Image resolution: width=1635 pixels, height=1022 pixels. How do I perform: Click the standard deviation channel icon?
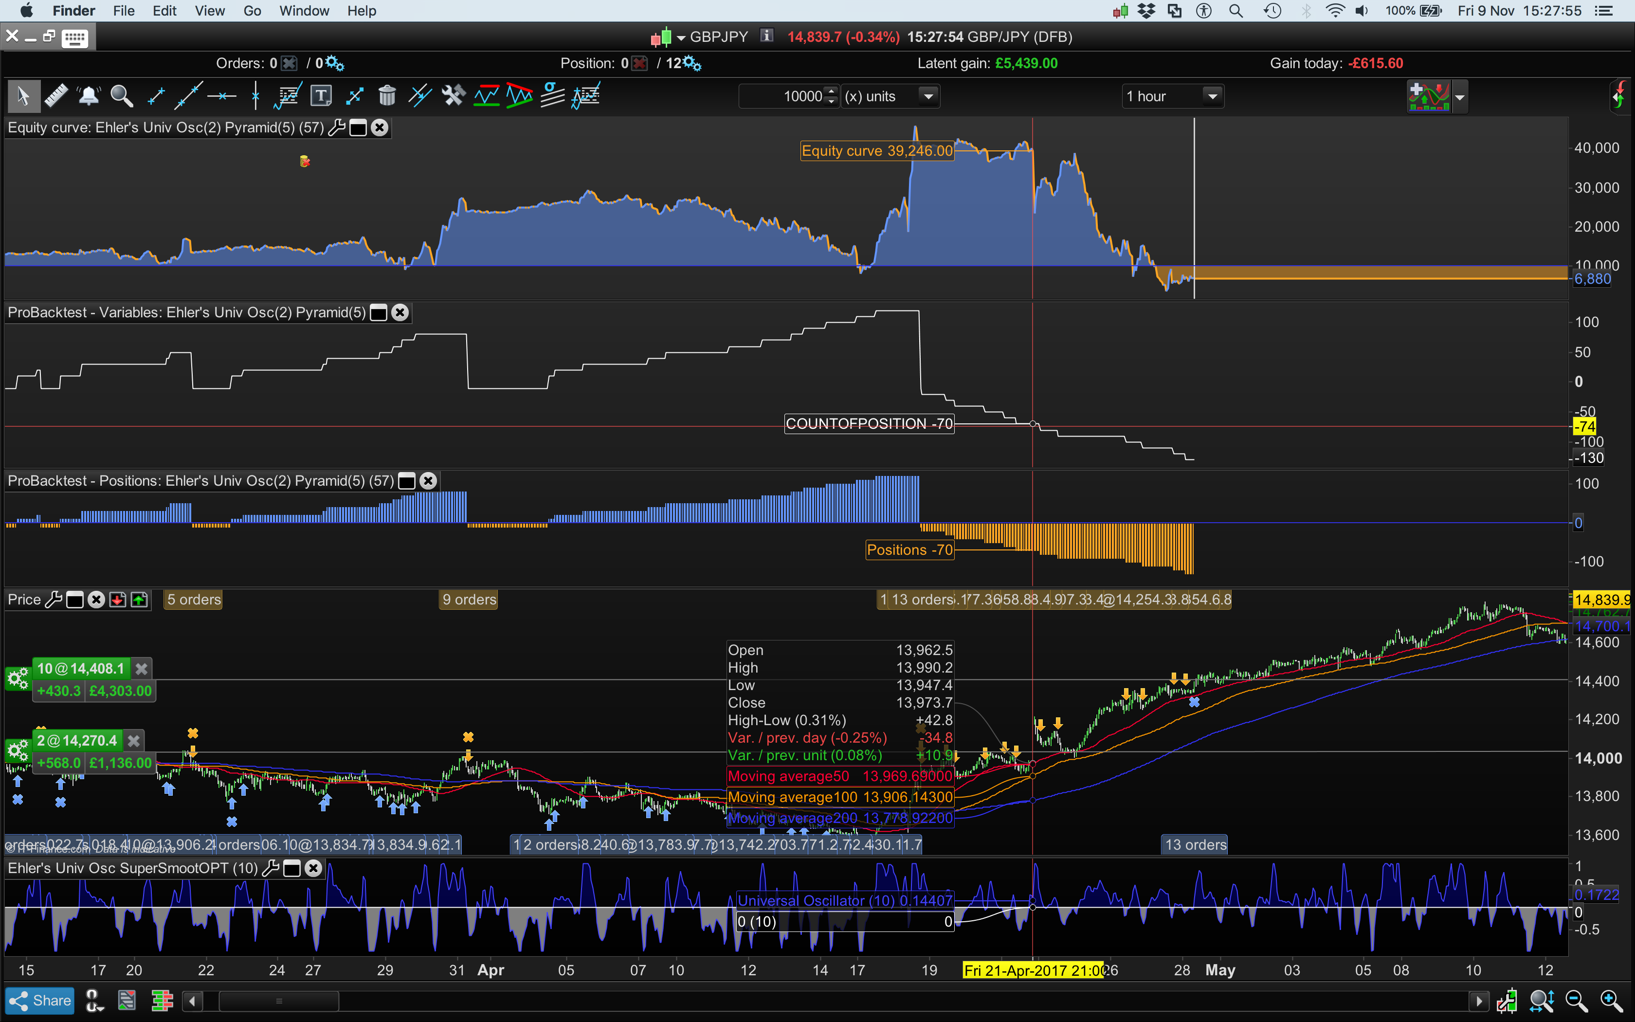coord(553,96)
